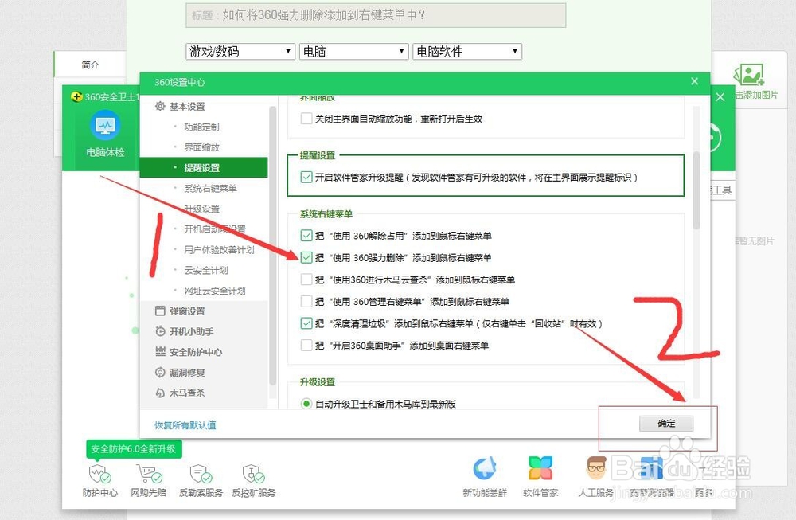
Task: Close the 360设置中心 dialog
Action: click(x=694, y=81)
